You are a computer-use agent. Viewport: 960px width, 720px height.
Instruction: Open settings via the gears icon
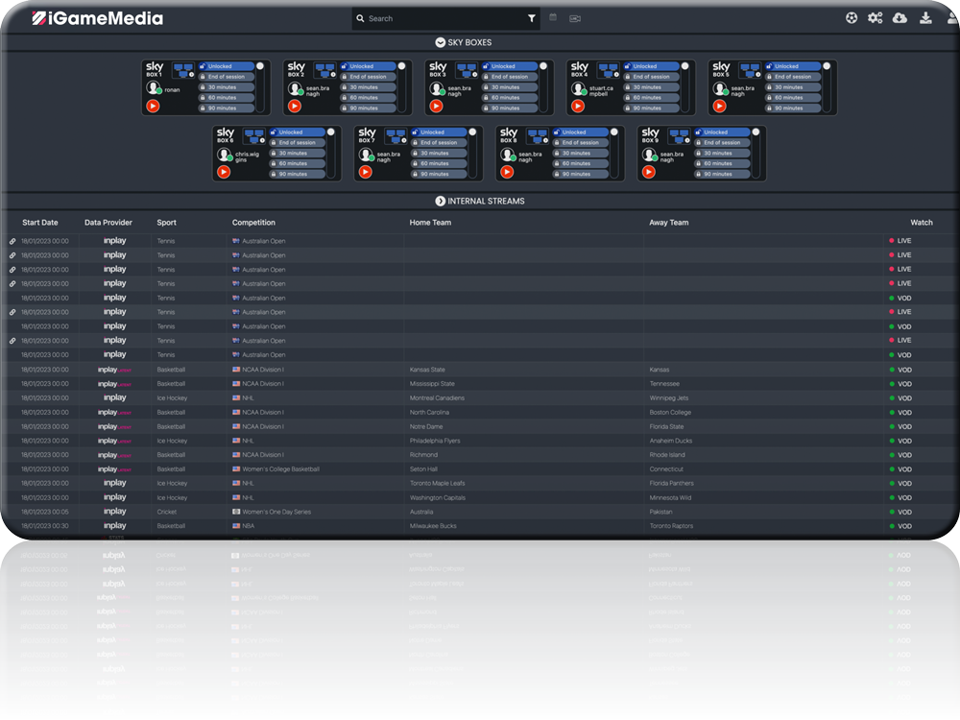coord(876,17)
